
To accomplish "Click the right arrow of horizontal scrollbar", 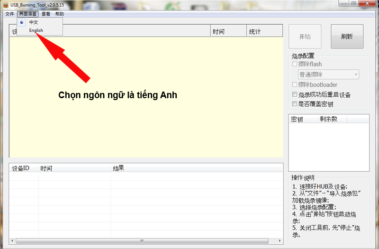I will (280, 240).
